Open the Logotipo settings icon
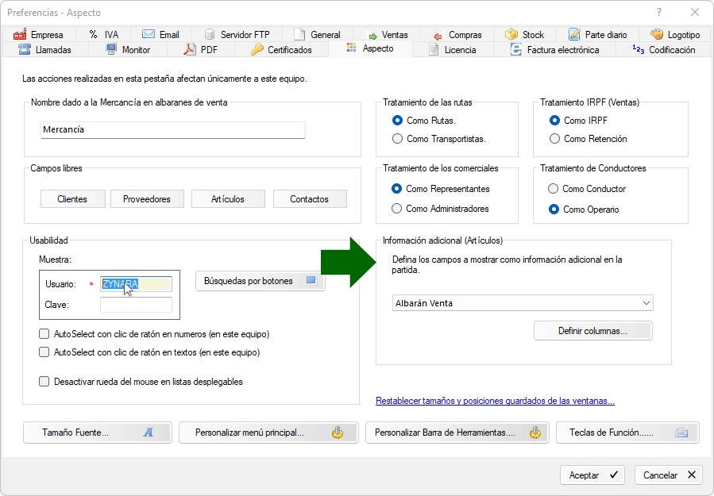The height and width of the screenshot is (496, 714). (656, 34)
